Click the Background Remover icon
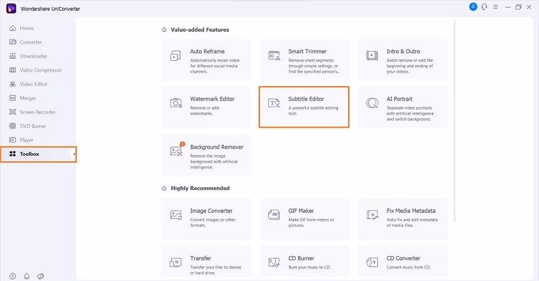This screenshot has width=539, height=281. 176,151
